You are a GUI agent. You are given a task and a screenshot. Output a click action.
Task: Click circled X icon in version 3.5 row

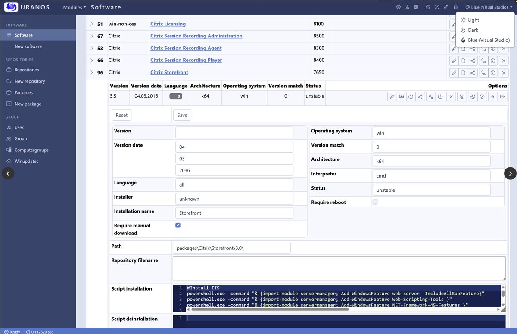pos(462,97)
